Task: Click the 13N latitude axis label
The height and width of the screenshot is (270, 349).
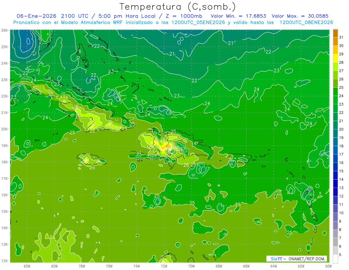Action: point(4,244)
